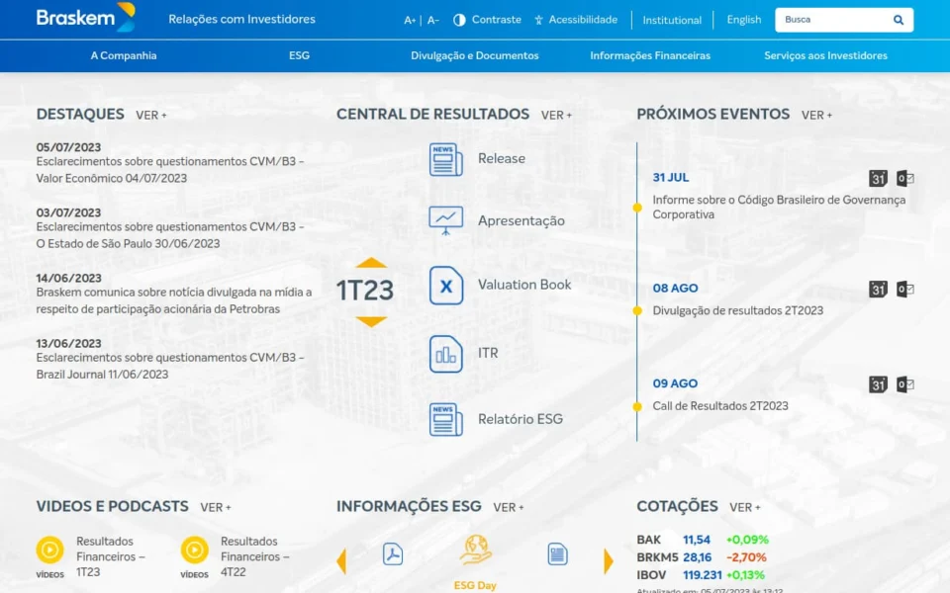Add 31 JUL event to Google Calendar
950x593 pixels.
[x=878, y=179]
